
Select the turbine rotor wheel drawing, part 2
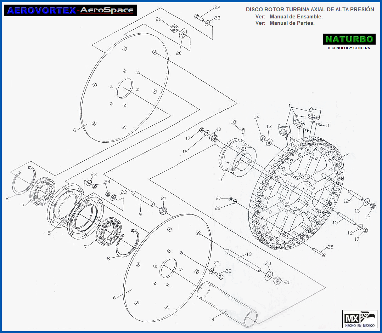[x=296, y=193]
